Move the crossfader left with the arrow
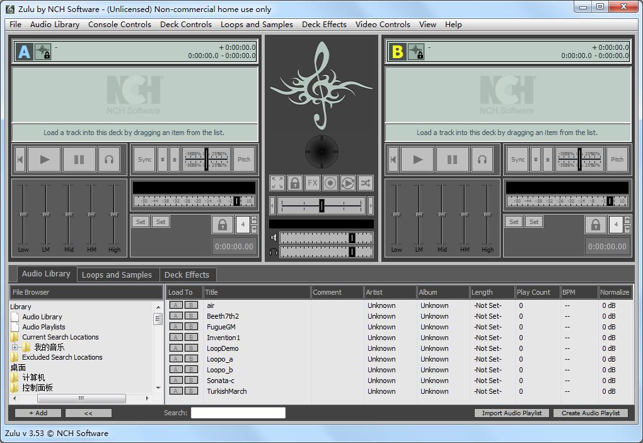The height and width of the screenshot is (443, 643). [272, 205]
